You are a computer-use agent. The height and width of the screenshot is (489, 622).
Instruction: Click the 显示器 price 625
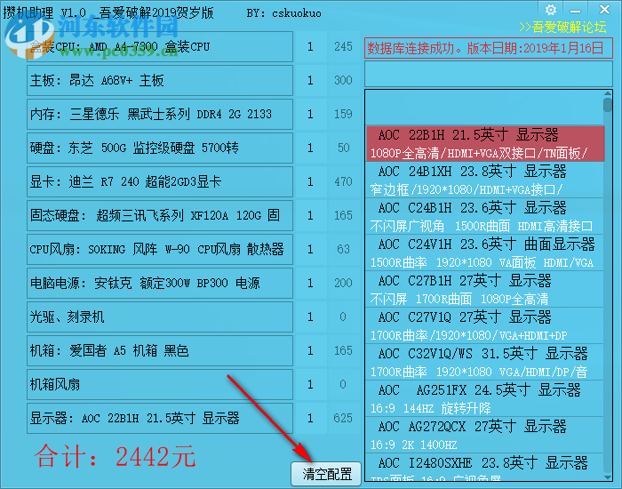coord(344,418)
